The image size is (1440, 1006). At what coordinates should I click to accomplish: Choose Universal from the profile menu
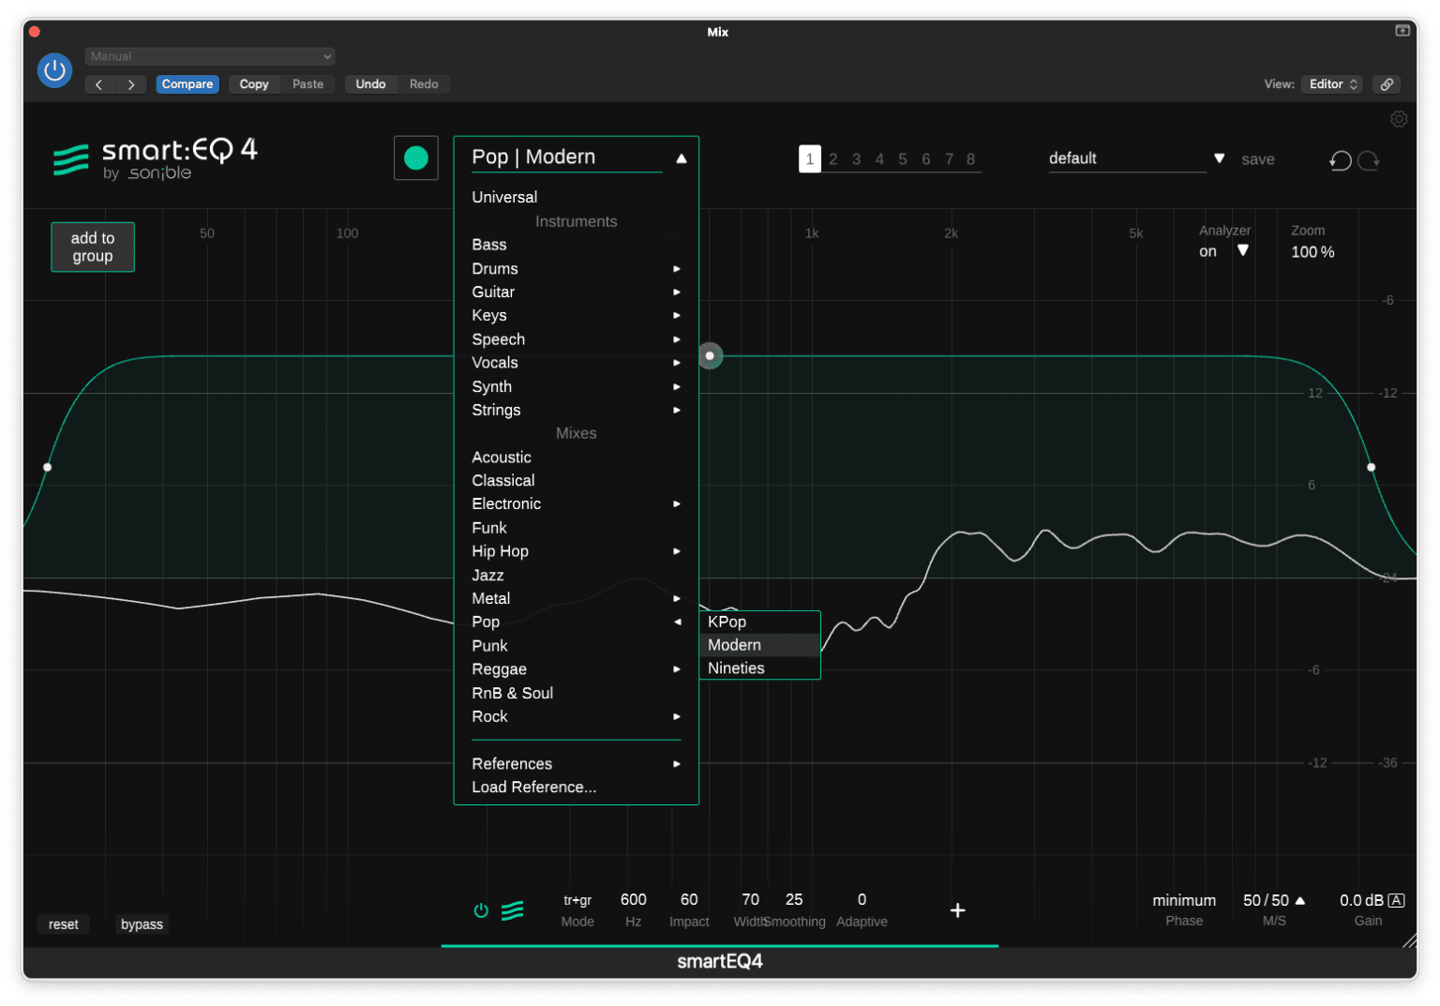(x=504, y=197)
